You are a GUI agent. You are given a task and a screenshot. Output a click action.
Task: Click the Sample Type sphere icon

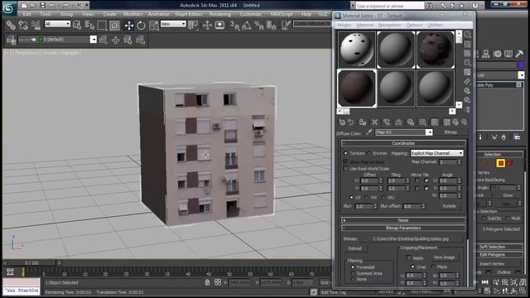pyautogui.click(x=467, y=35)
